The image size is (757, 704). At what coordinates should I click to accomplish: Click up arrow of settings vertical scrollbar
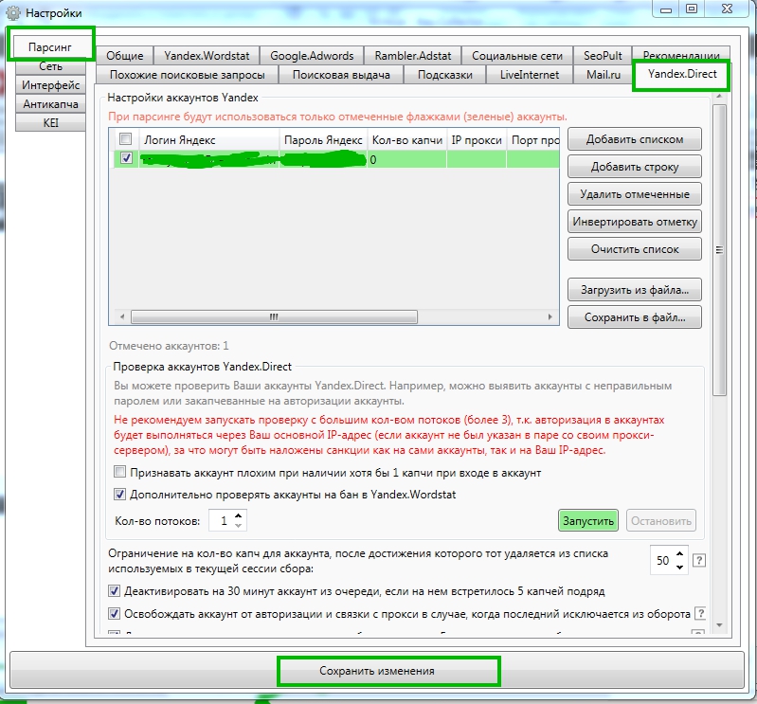(x=719, y=97)
